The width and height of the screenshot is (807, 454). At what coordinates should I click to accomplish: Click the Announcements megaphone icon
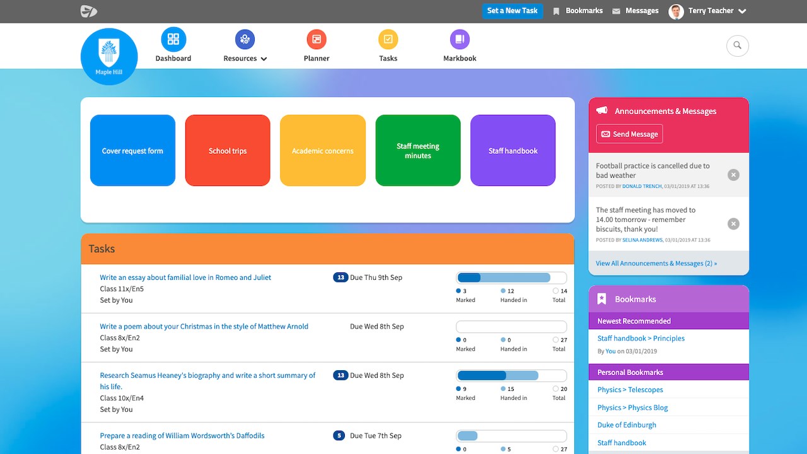(x=602, y=110)
